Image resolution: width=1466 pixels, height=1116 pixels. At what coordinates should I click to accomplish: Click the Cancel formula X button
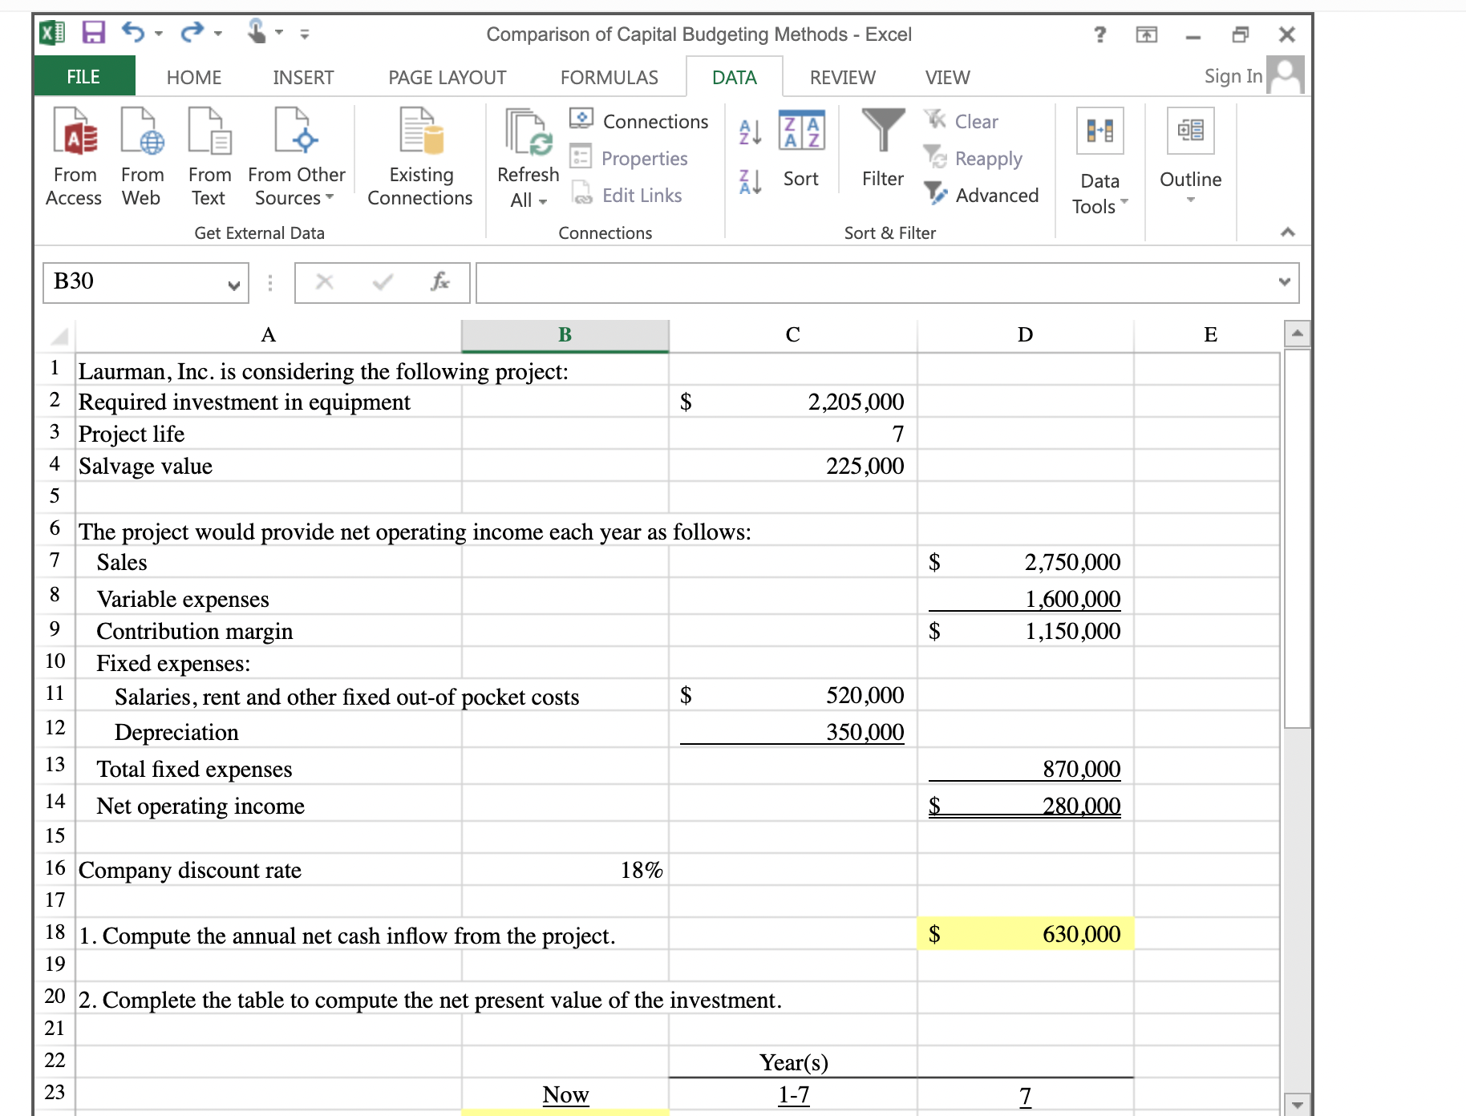[x=324, y=281]
